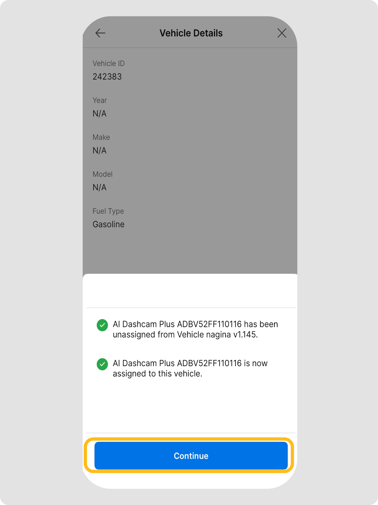Viewport: 378px width, 505px height.
Task: Select the Year field label
Action: 100,100
